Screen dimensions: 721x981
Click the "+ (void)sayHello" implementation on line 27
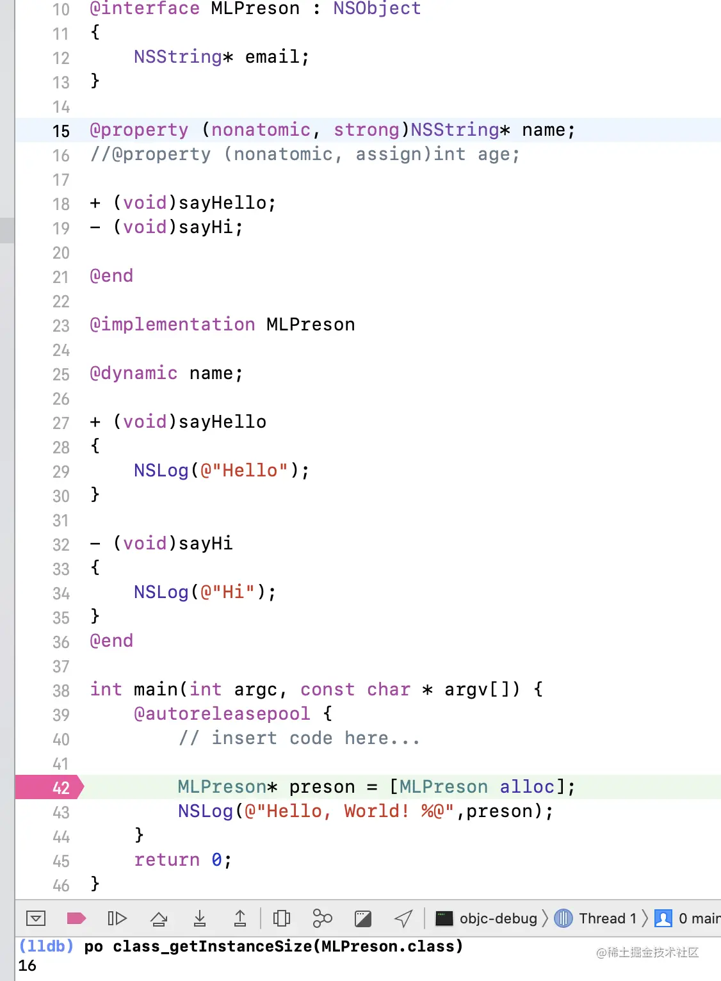[178, 422]
